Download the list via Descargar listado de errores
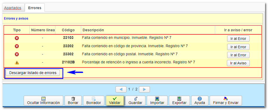Viewport: 268px width, 110px height. coord(33,73)
